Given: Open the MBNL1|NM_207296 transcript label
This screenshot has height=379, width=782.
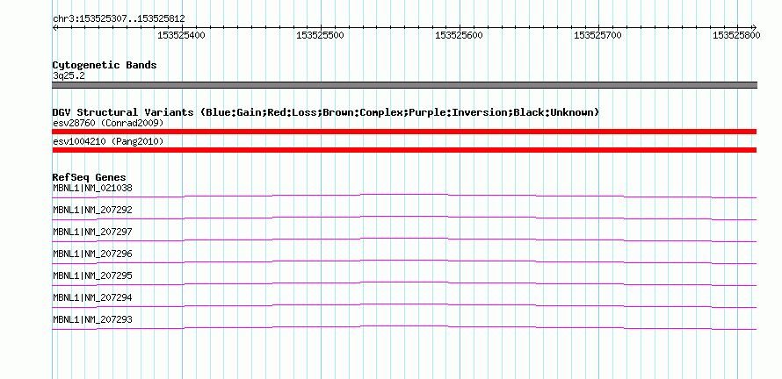Looking at the screenshot, I should tap(92, 254).
